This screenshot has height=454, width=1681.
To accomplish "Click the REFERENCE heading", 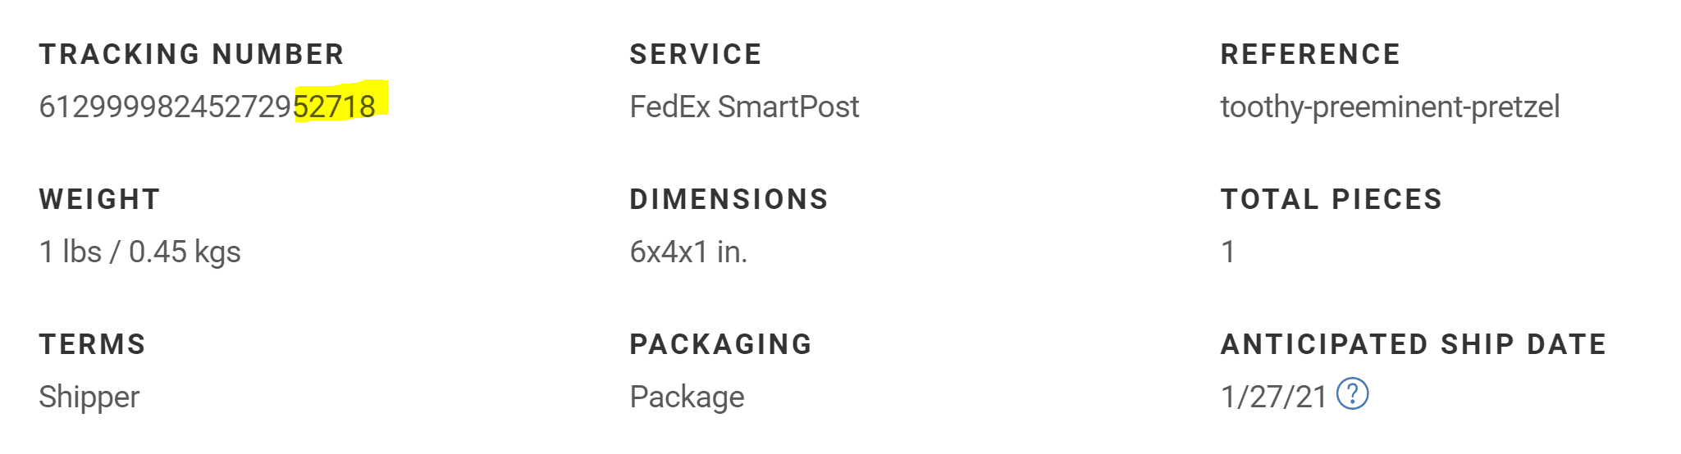I will point(1309,54).
